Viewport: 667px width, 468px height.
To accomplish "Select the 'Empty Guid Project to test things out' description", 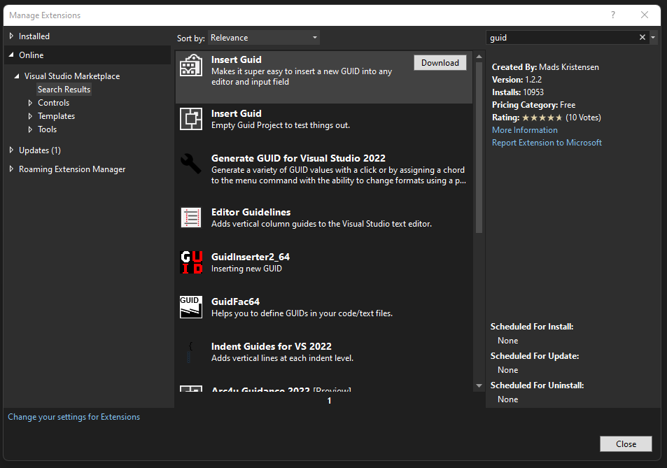I will [281, 125].
